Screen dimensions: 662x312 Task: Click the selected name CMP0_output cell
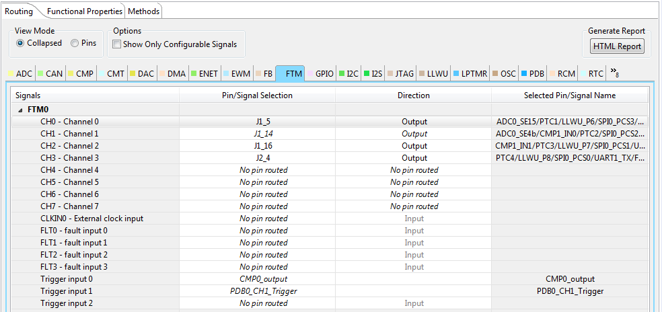coord(570,279)
